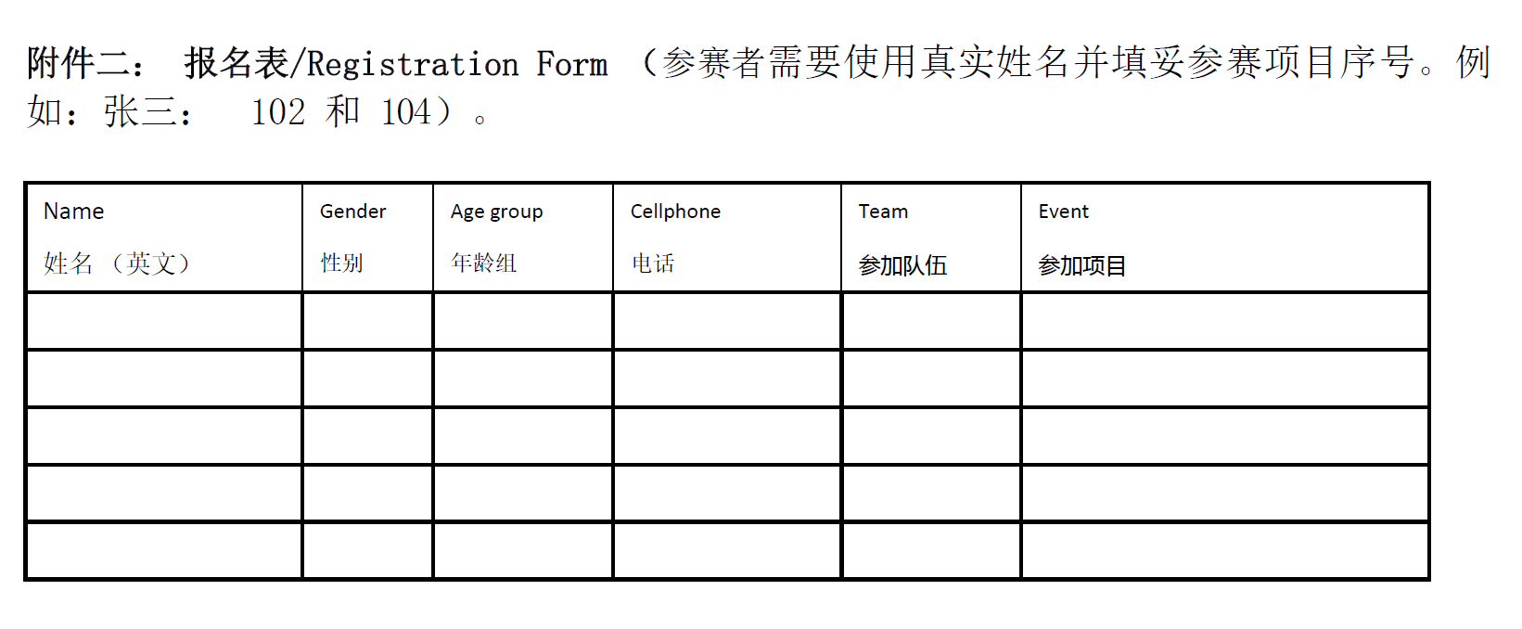This screenshot has width=1522, height=629.
Task: Click first empty row under Age group
Action: click(522, 321)
